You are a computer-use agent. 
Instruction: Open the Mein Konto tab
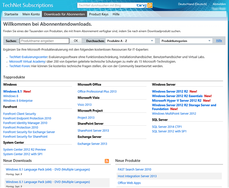tap(31, 14)
